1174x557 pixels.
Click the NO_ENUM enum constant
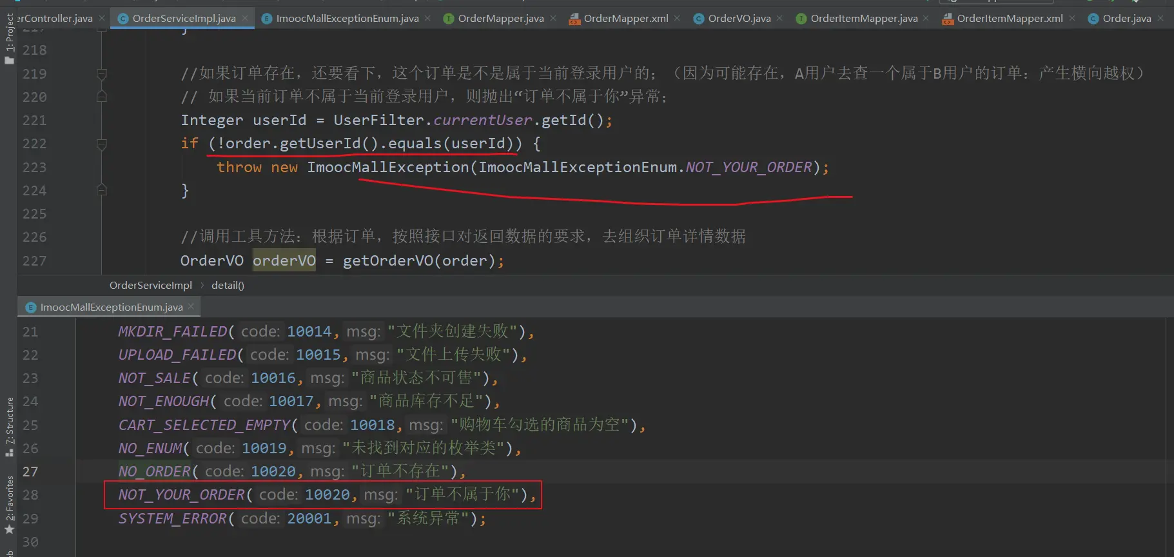[150, 448]
